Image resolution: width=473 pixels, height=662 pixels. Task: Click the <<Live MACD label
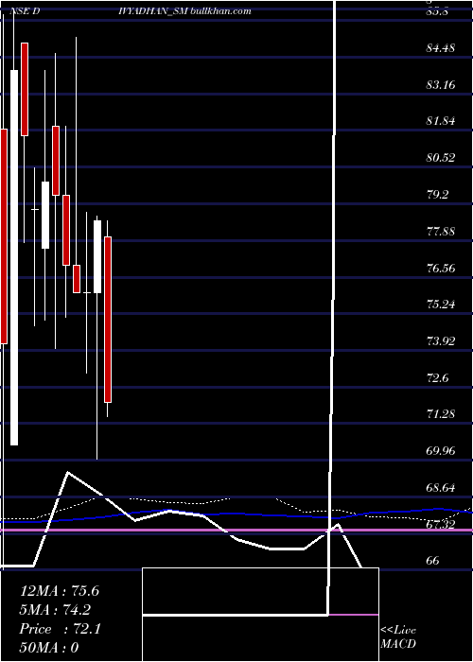coord(398,637)
